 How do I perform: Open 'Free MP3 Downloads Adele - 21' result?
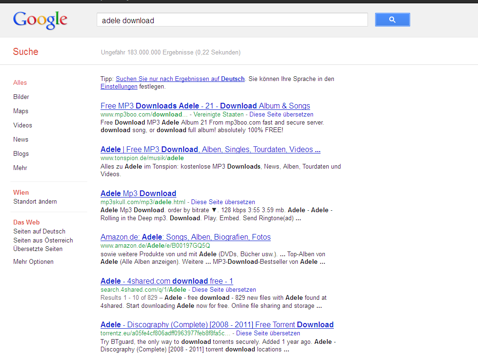tap(205, 106)
